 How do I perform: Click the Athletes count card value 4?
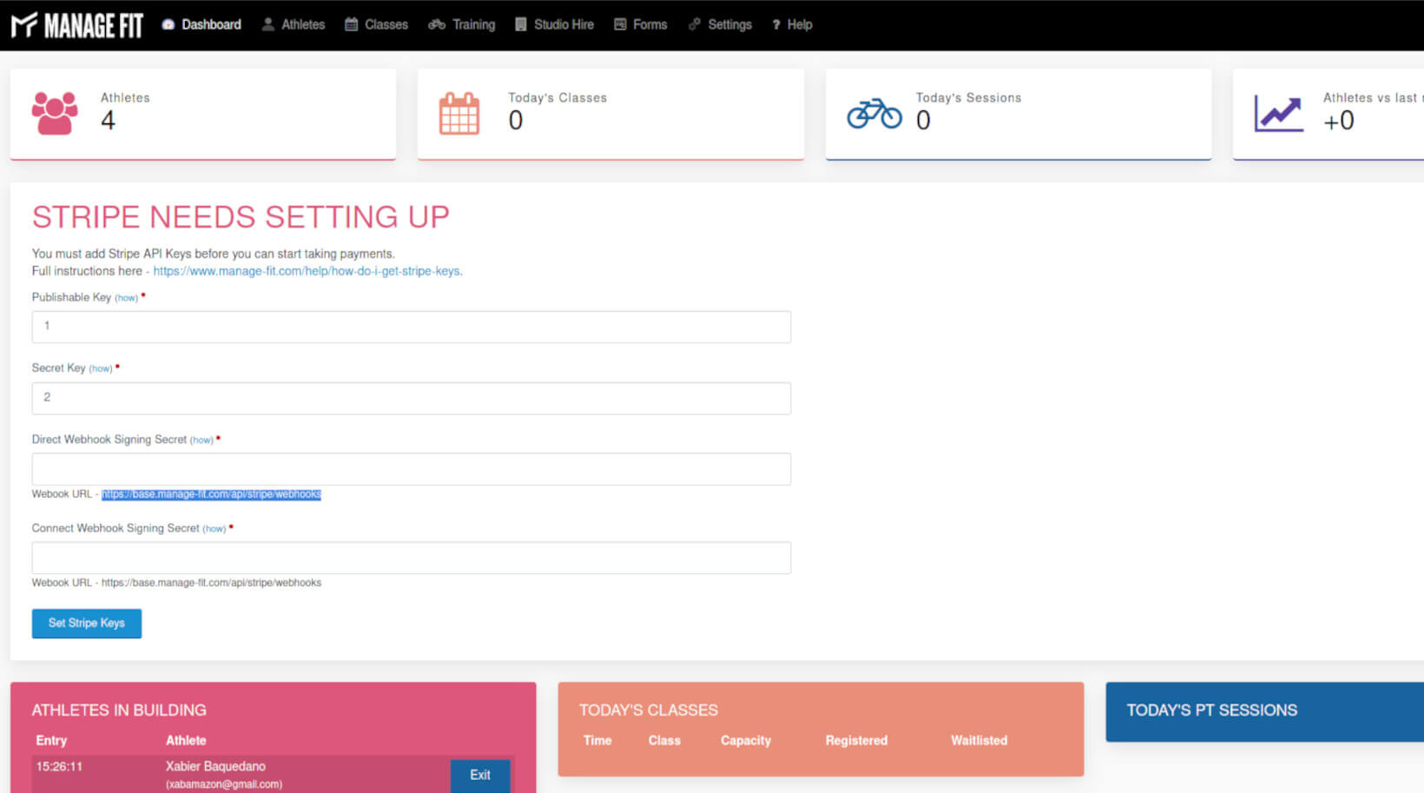pyautogui.click(x=108, y=121)
